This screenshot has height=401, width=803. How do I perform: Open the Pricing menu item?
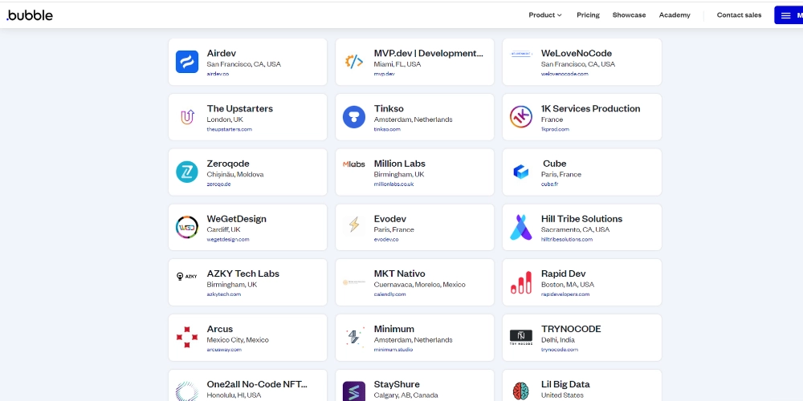pyautogui.click(x=588, y=15)
